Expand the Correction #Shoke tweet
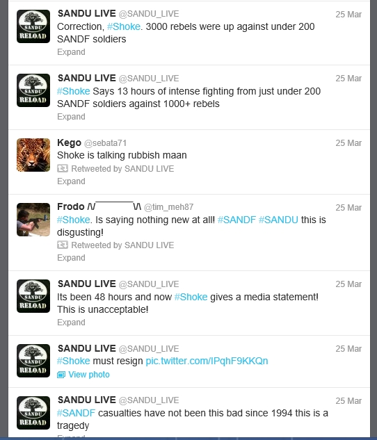The image size is (377, 440). pyautogui.click(x=71, y=52)
